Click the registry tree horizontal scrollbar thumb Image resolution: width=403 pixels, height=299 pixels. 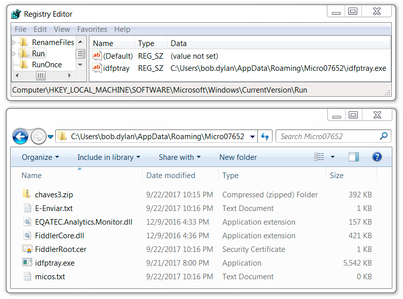coord(41,75)
